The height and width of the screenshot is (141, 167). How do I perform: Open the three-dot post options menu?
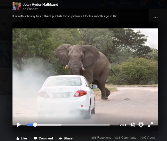click(156, 17)
